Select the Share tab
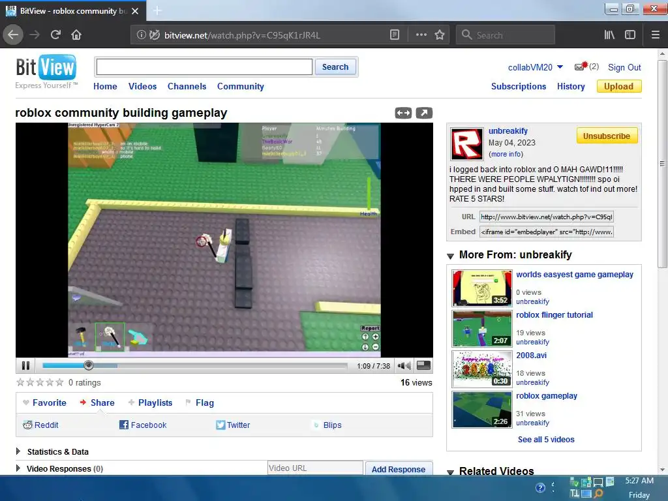Image resolution: width=668 pixels, height=501 pixels. pyautogui.click(x=97, y=402)
